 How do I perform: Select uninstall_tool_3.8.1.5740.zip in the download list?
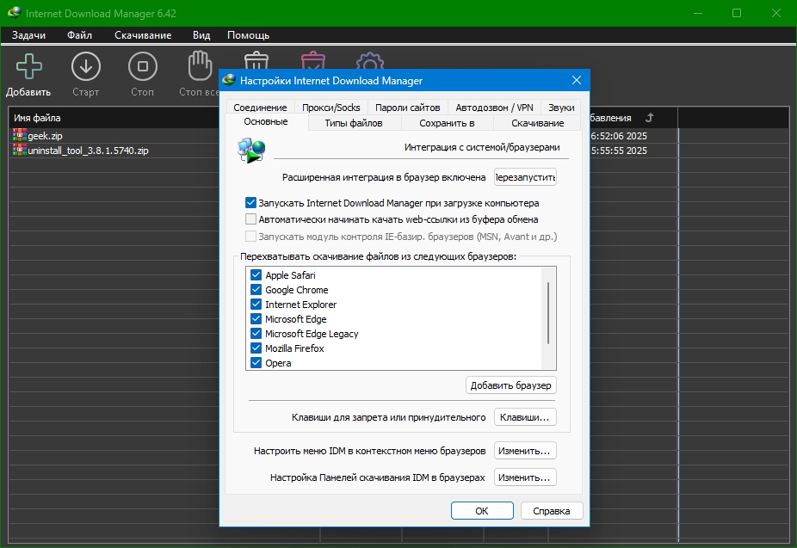[88, 151]
